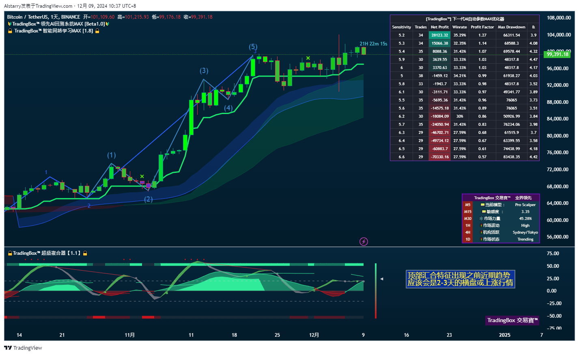579x355 pixels.
Task: Click the 45.28% market strength value
Action: tap(525, 219)
